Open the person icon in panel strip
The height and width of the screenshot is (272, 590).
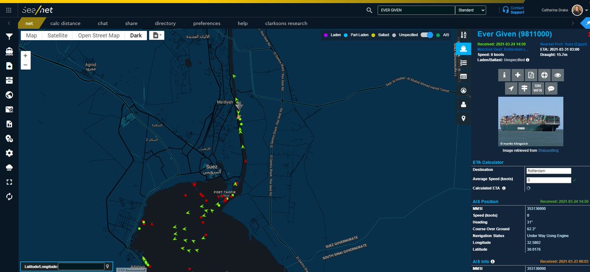(463, 104)
